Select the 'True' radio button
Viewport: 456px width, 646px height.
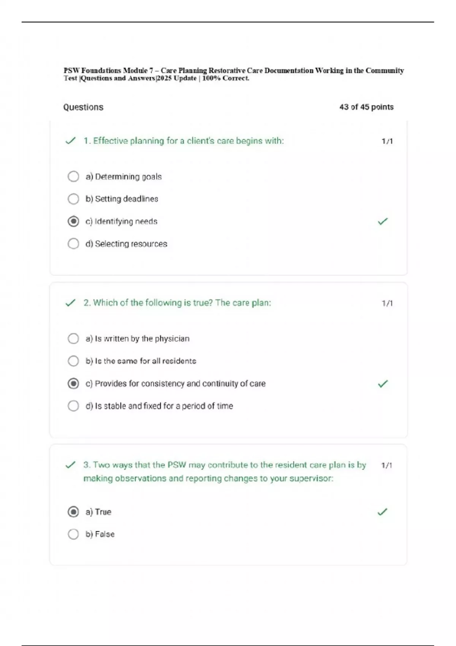[73, 512]
